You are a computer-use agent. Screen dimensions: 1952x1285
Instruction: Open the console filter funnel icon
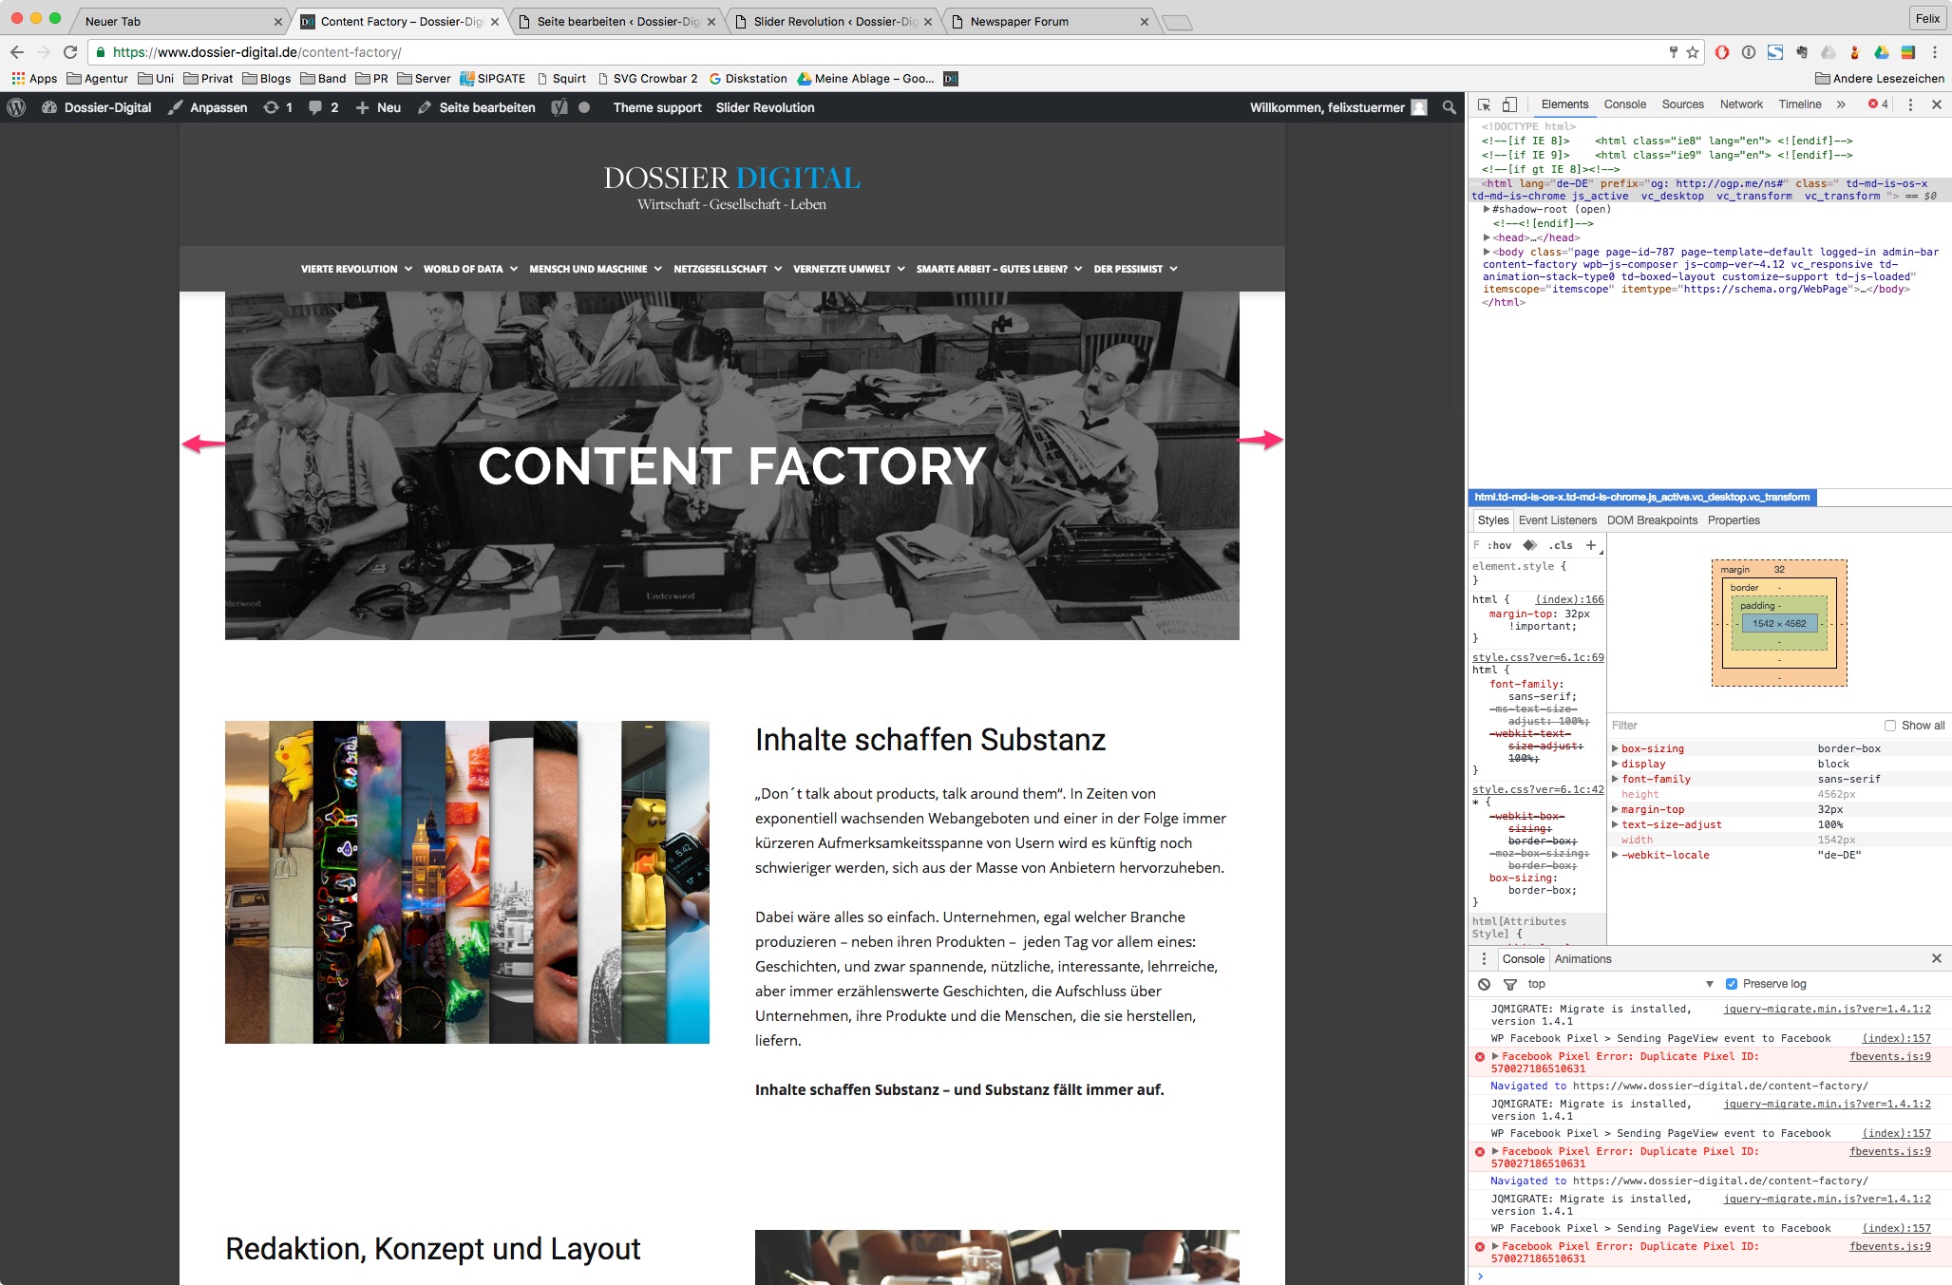pos(1509,984)
